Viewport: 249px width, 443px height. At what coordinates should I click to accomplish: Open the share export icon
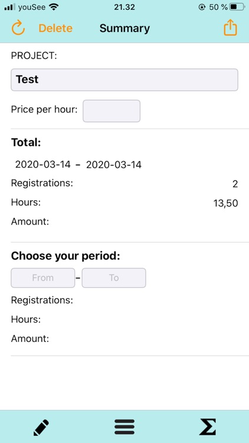coord(230,27)
